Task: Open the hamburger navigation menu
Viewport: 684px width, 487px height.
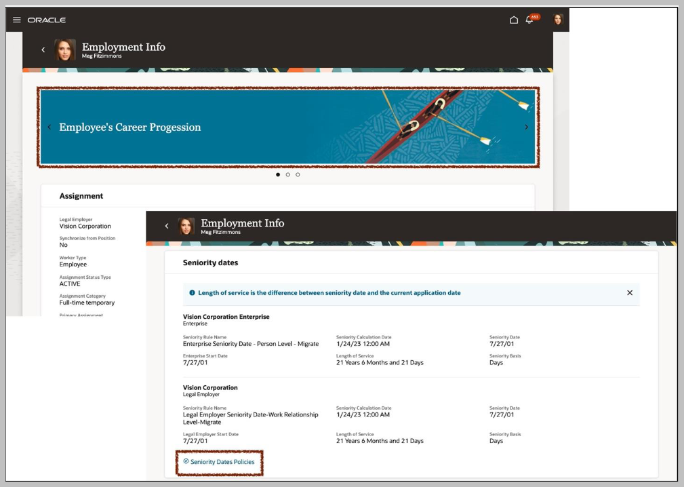Action: coord(16,20)
